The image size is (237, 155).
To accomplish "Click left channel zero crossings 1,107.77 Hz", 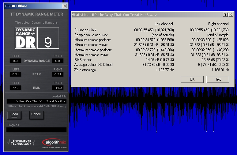I will [165, 70].
